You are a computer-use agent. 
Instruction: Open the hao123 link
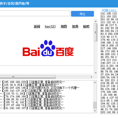tap(50, 27)
